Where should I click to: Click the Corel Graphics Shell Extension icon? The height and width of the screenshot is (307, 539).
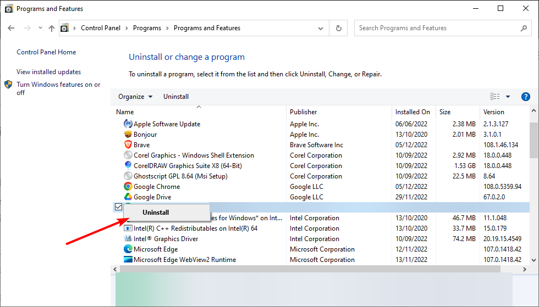click(128, 155)
